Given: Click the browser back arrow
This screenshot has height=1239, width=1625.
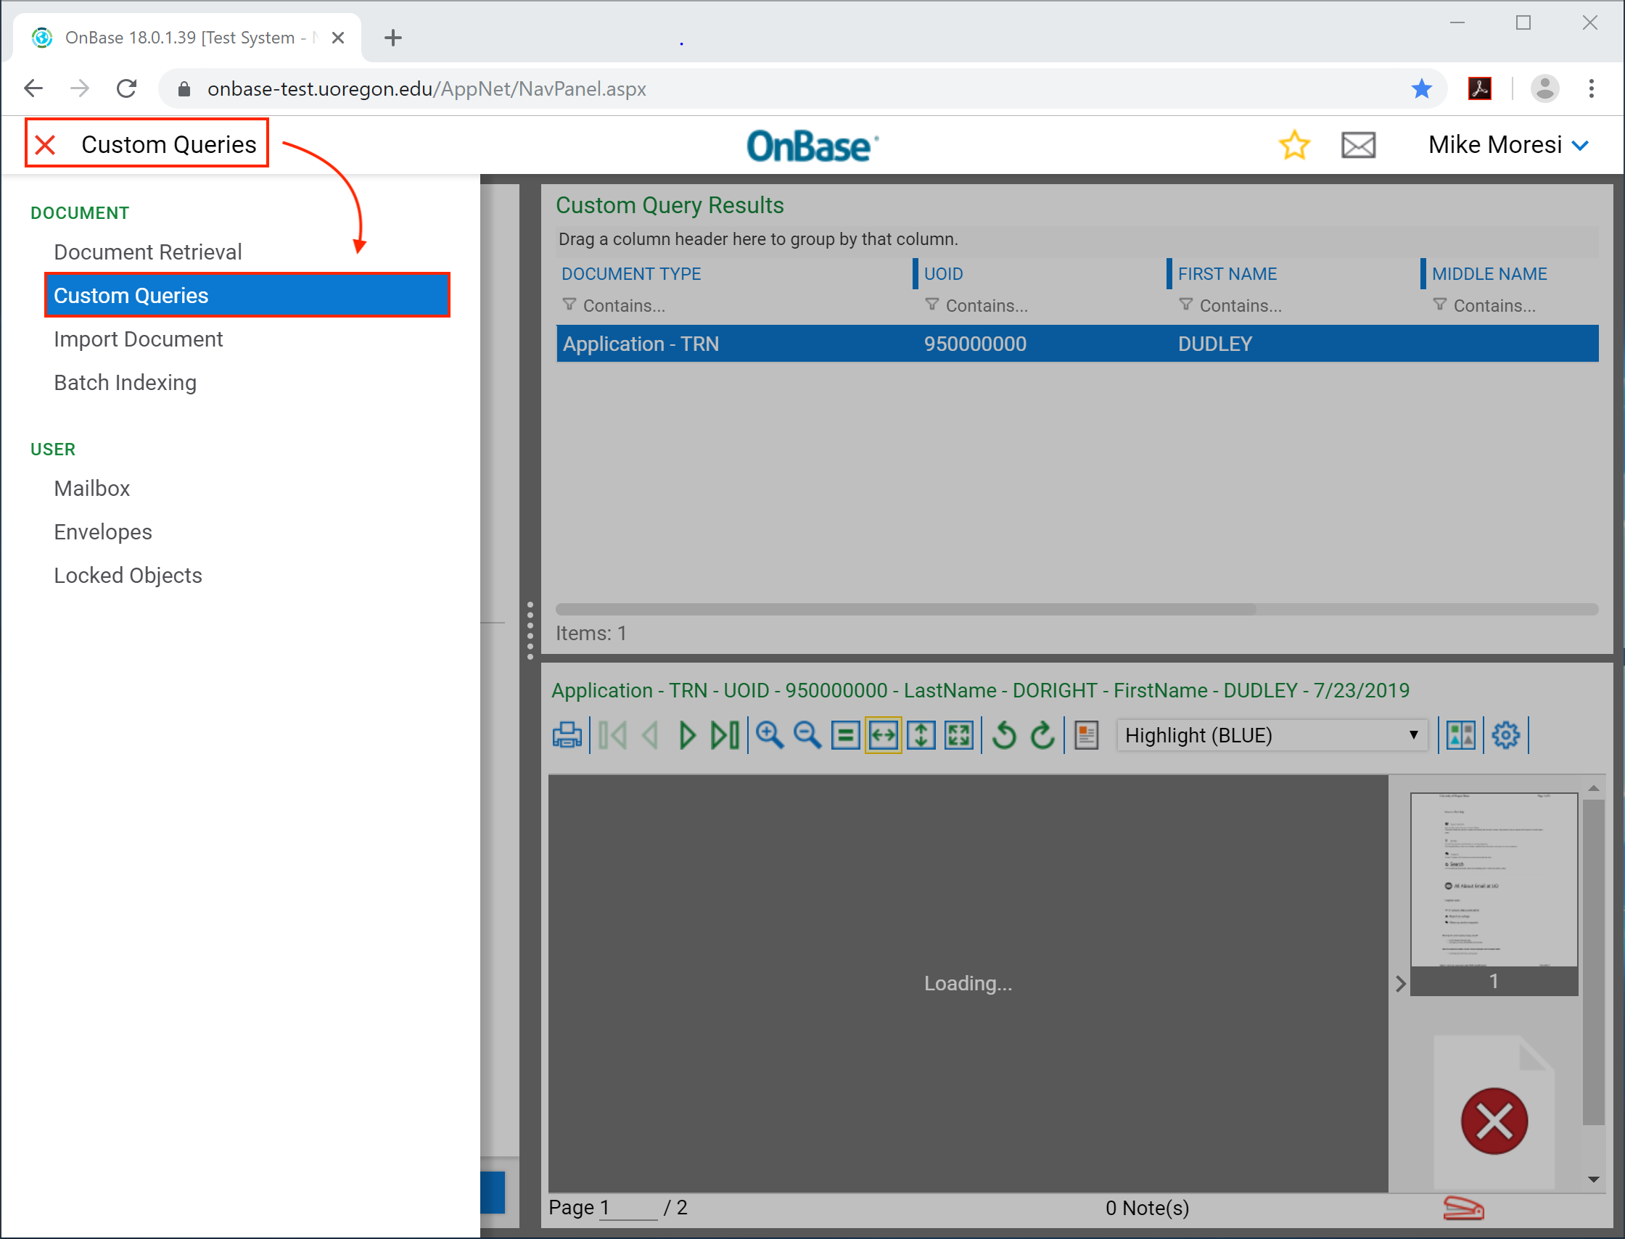Looking at the screenshot, I should point(33,88).
